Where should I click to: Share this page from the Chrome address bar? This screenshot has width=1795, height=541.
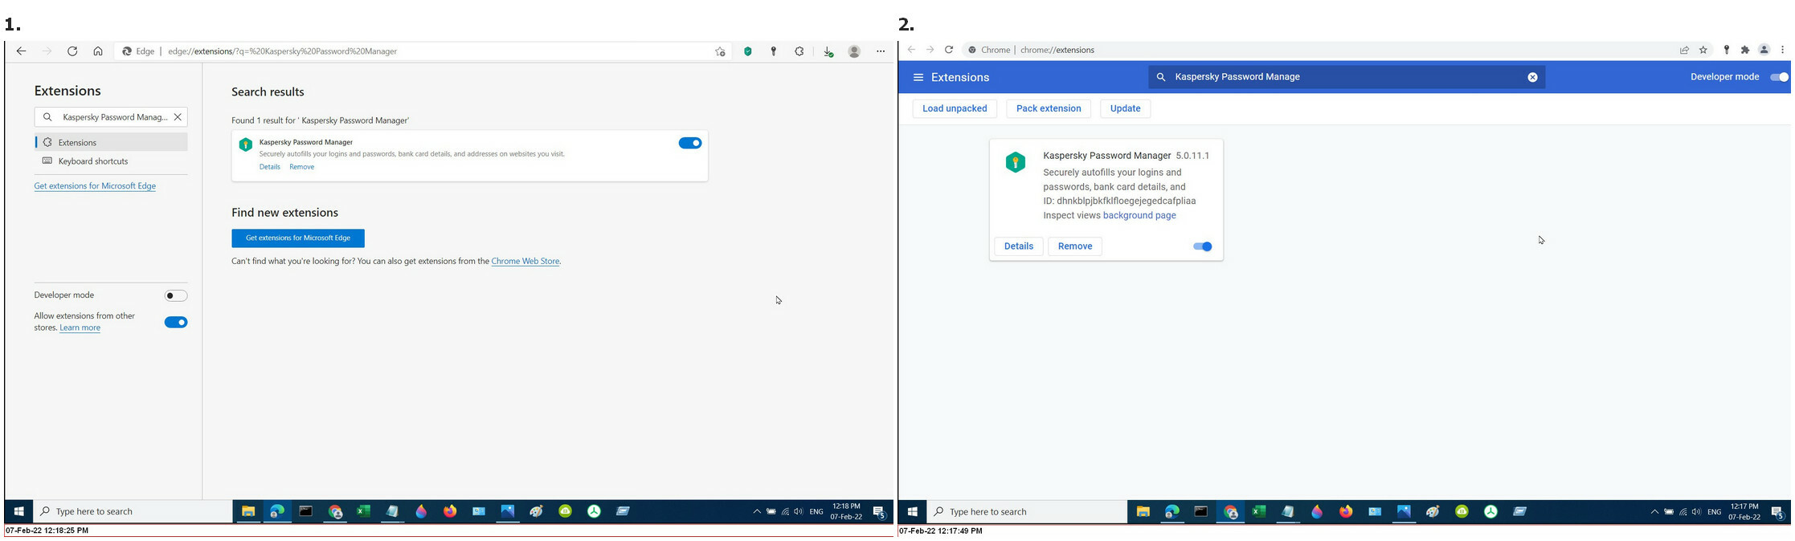pos(1684,50)
